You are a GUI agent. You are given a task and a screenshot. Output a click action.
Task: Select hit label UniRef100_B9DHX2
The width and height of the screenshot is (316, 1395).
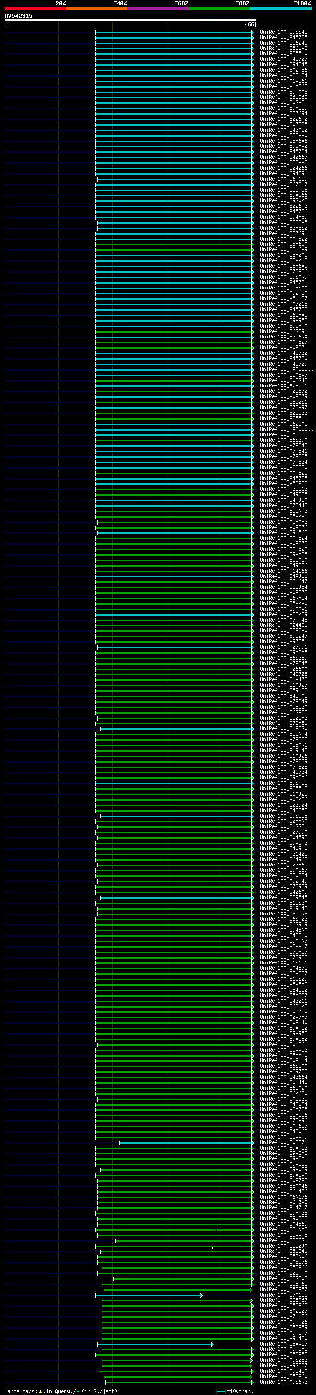tap(283, 146)
